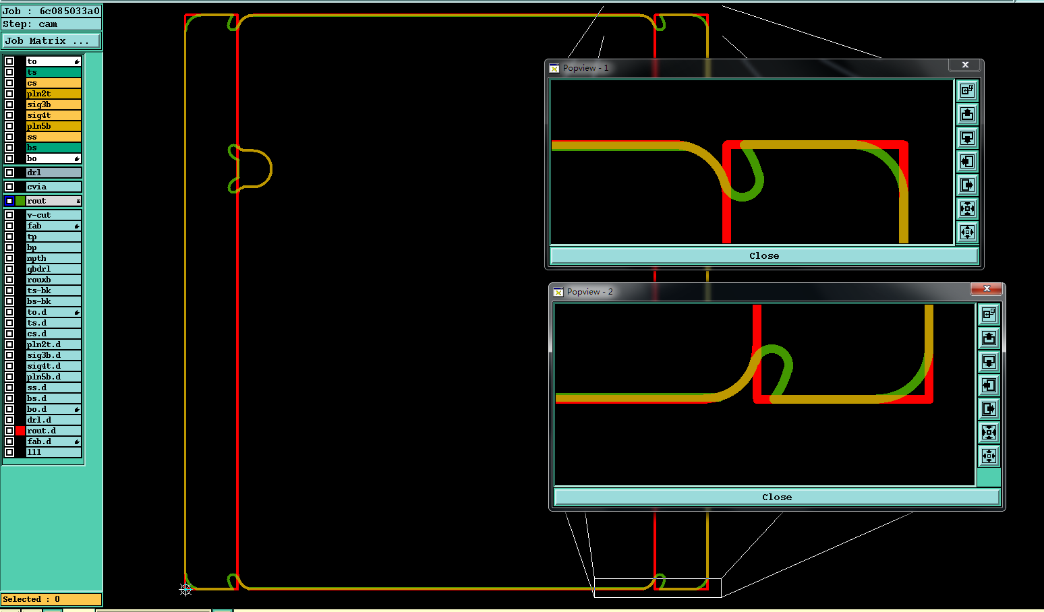Select the 'rouxb' layer name
This screenshot has height=612, width=1044.
54,280
